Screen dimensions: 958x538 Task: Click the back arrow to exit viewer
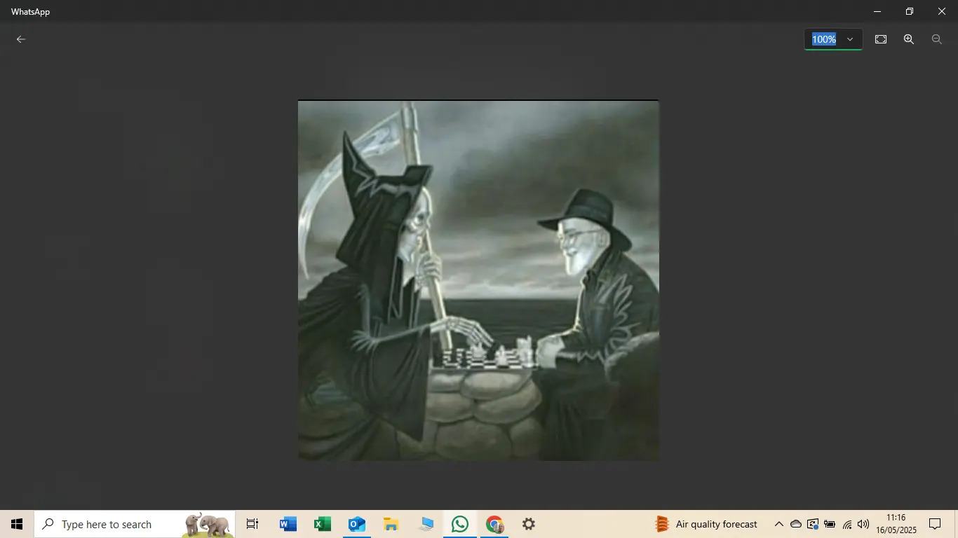21,39
